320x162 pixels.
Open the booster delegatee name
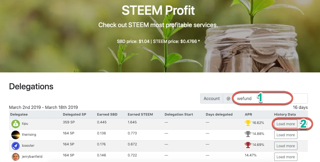coord(28,146)
